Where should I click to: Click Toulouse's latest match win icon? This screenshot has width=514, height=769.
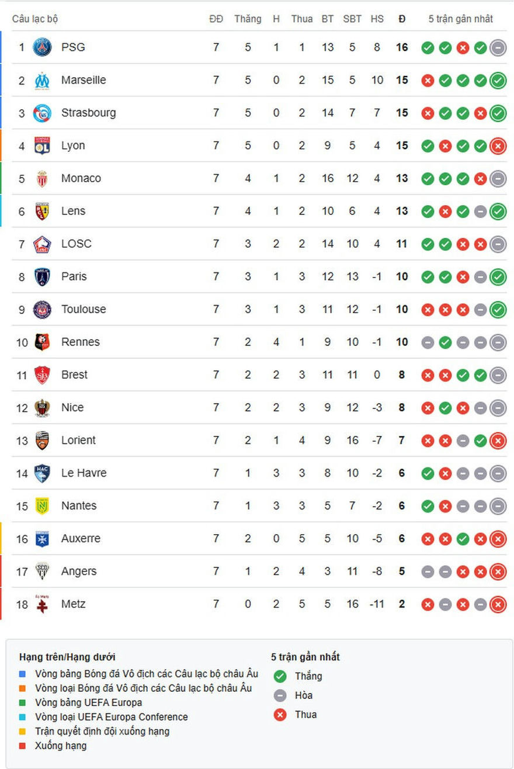[x=498, y=309]
